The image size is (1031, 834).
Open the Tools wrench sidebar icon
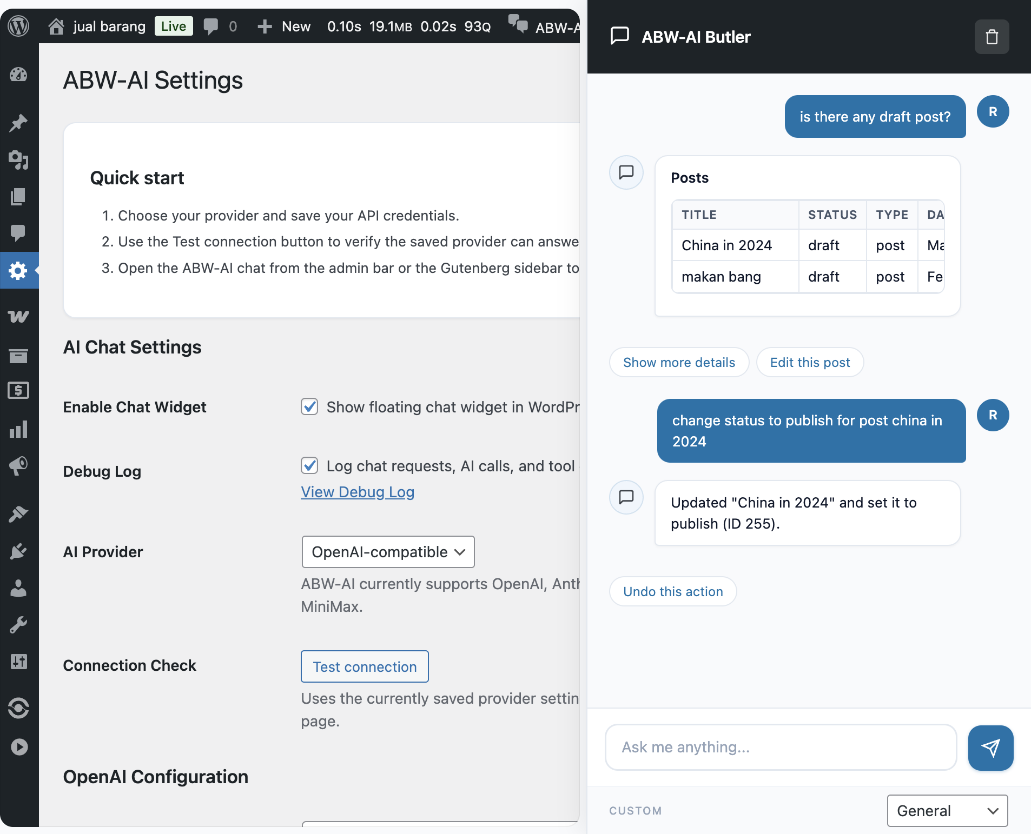[19, 625]
